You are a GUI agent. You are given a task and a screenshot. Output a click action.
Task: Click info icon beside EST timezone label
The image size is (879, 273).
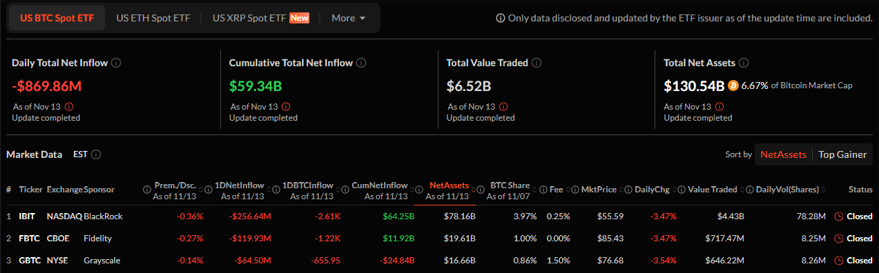(96, 154)
